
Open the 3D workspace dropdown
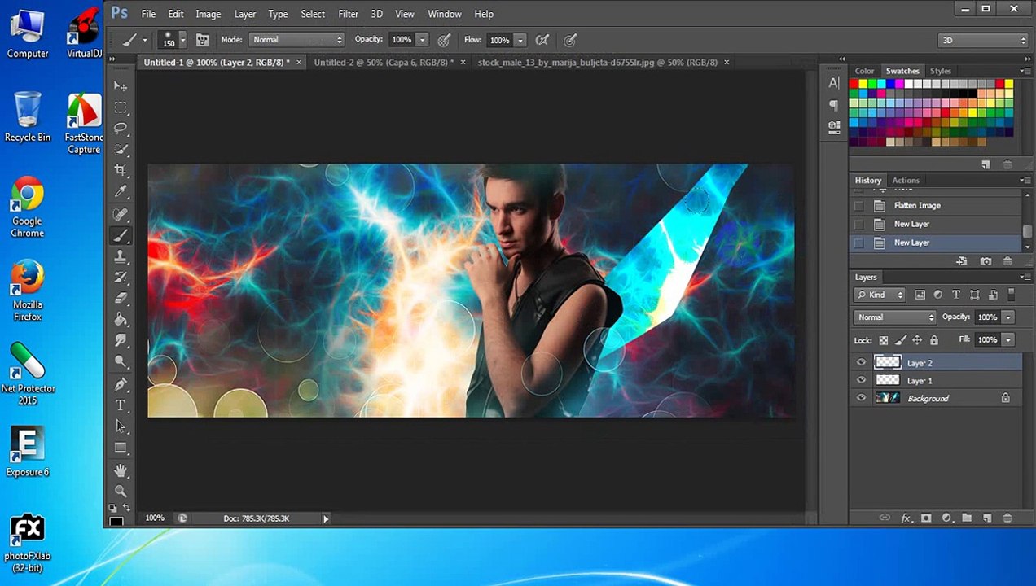984,40
